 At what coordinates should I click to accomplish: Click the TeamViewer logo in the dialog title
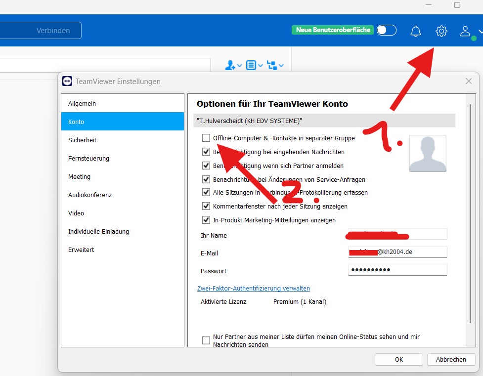pyautogui.click(x=67, y=82)
